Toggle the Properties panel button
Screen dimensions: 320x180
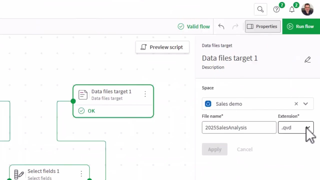(263, 26)
